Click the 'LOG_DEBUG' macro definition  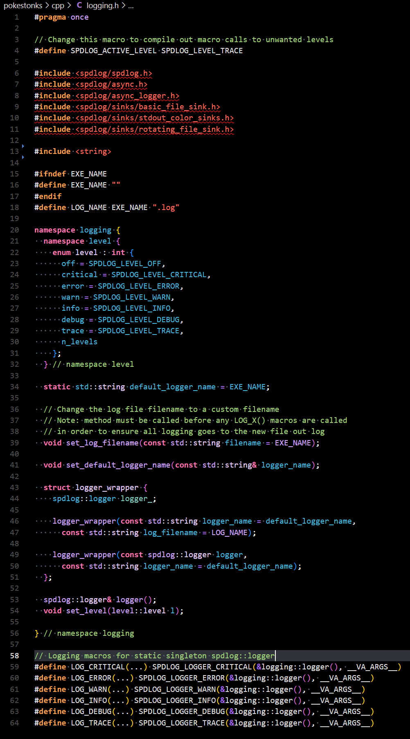click(x=91, y=712)
